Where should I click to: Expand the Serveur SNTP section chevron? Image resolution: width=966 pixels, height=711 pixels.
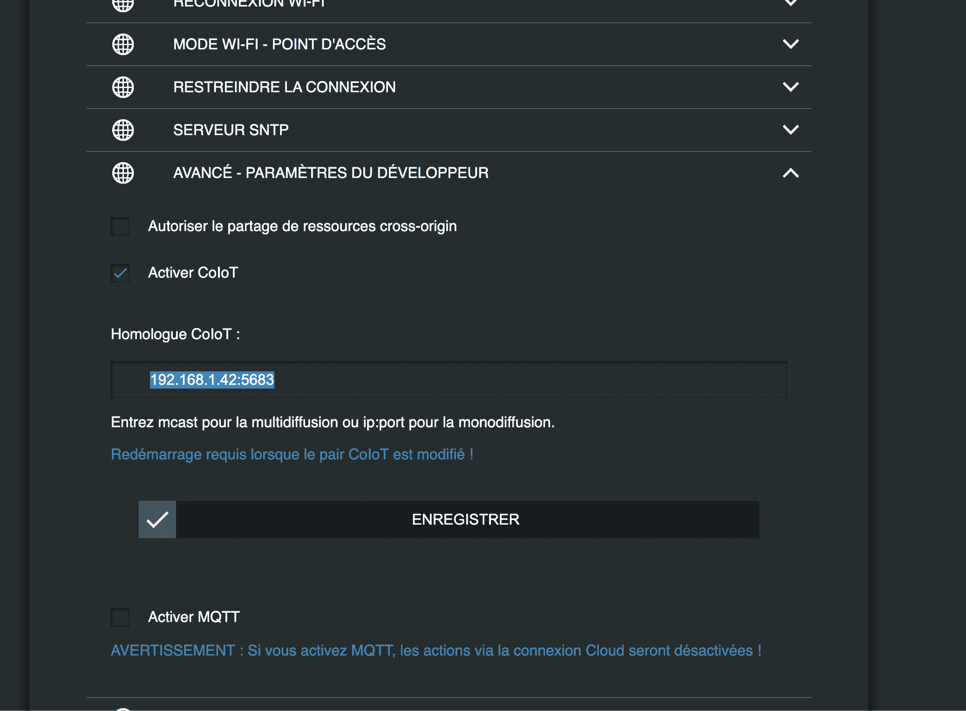(790, 130)
